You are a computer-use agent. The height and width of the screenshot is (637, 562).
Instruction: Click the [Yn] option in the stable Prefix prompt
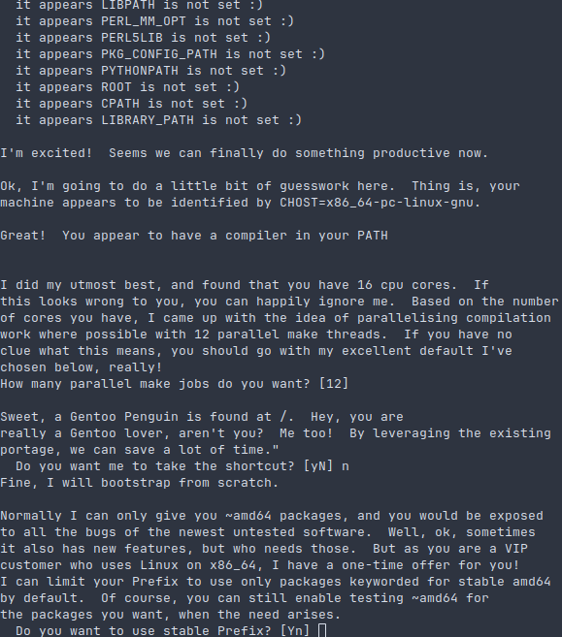(x=295, y=630)
